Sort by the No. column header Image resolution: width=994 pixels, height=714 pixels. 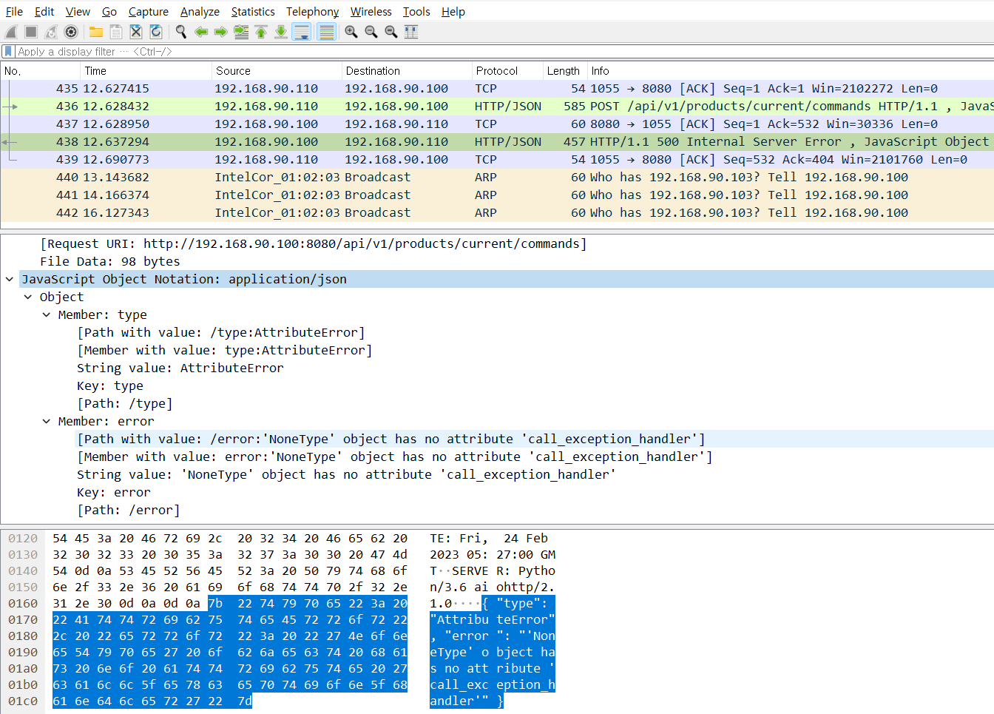[x=41, y=71]
